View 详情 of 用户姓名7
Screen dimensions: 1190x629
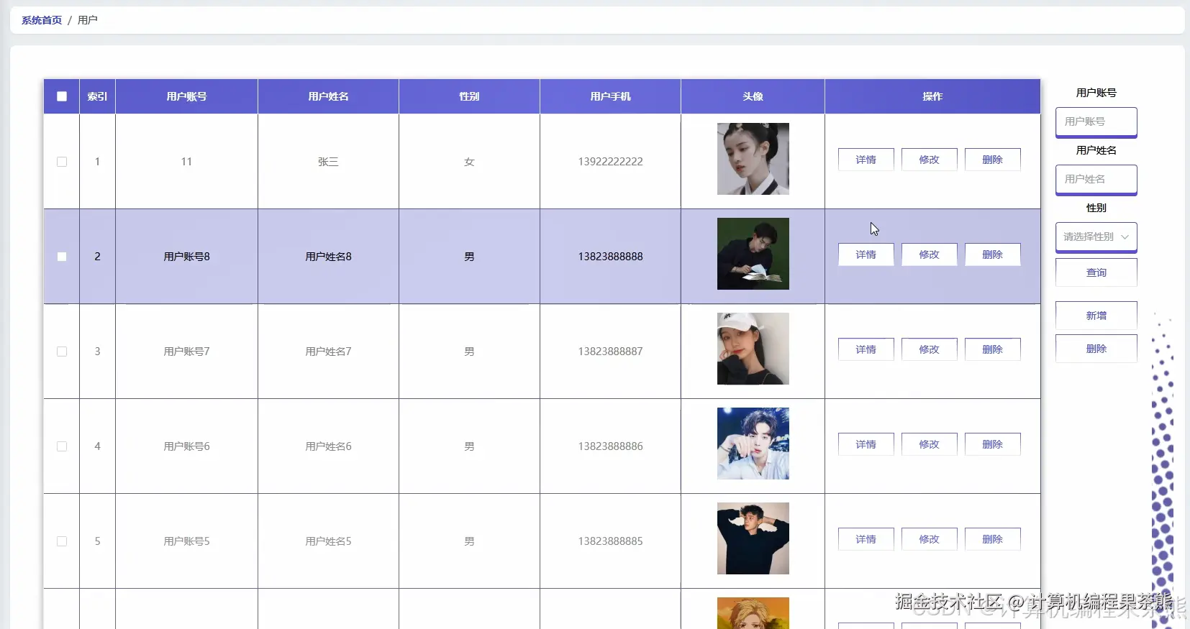click(866, 349)
